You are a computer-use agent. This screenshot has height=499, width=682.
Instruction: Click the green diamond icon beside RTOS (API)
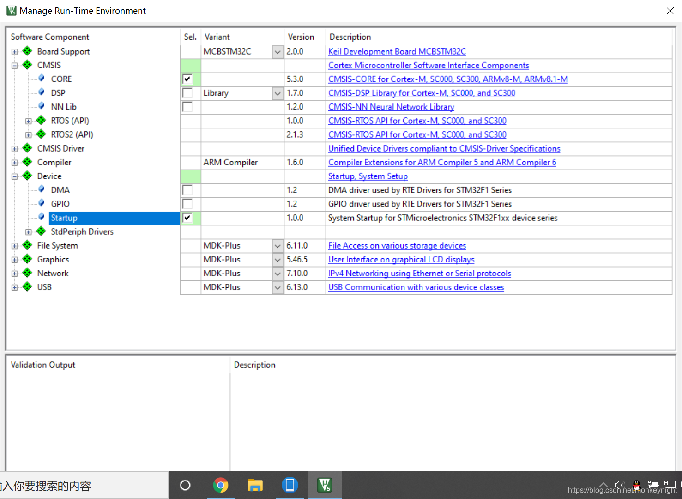click(x=41, y=120)
